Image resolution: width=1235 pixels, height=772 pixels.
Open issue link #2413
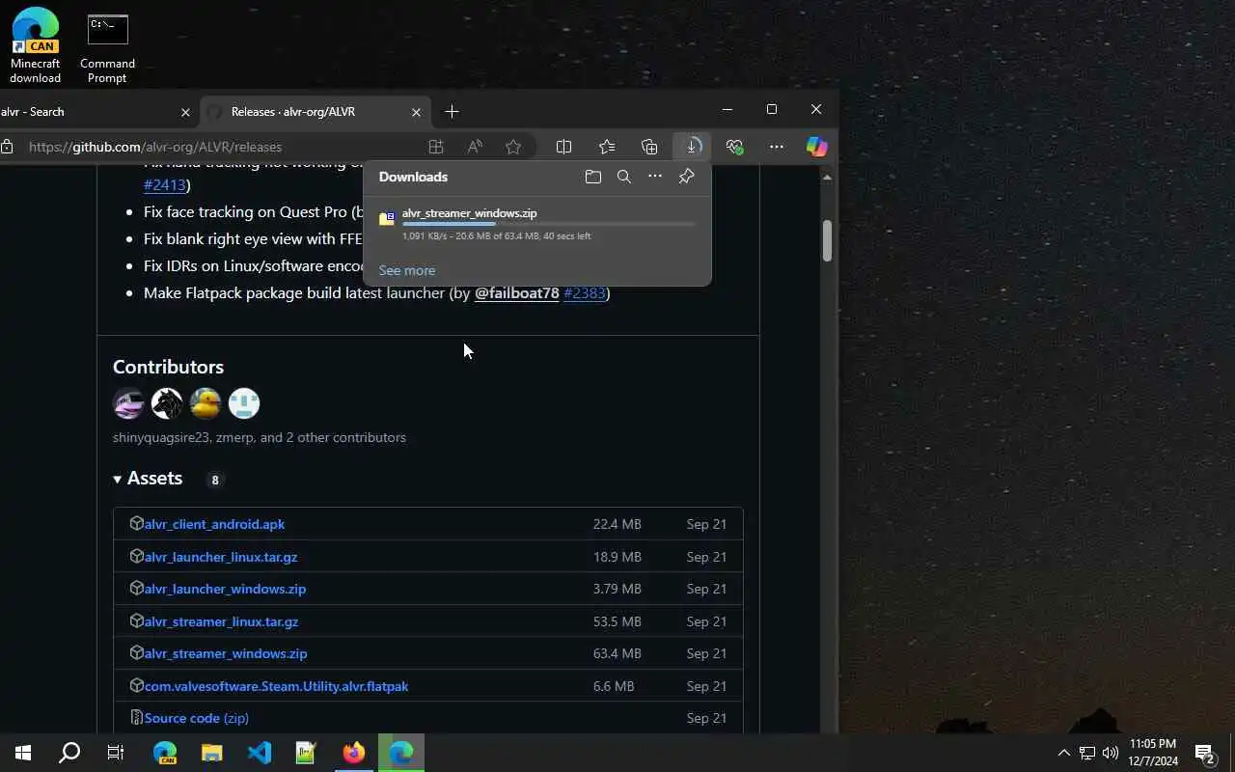(x=164, y=184)
